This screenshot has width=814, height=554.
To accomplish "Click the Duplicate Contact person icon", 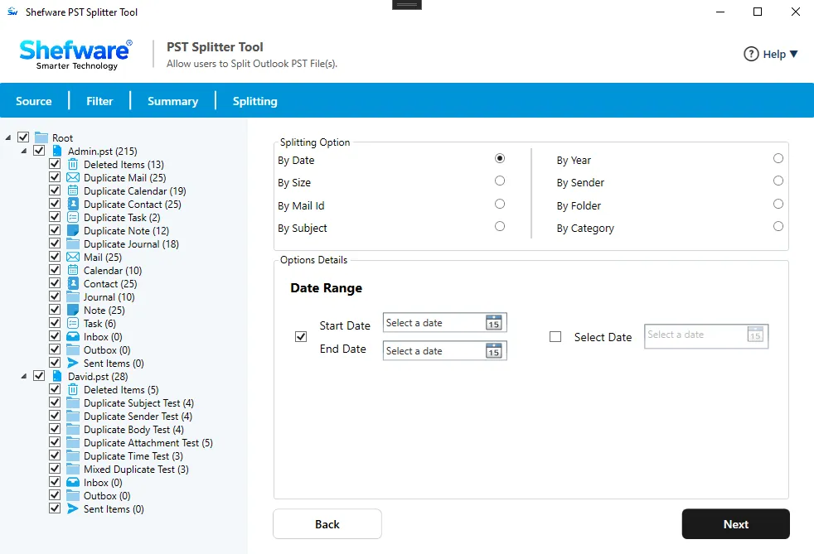I will 73,204.
